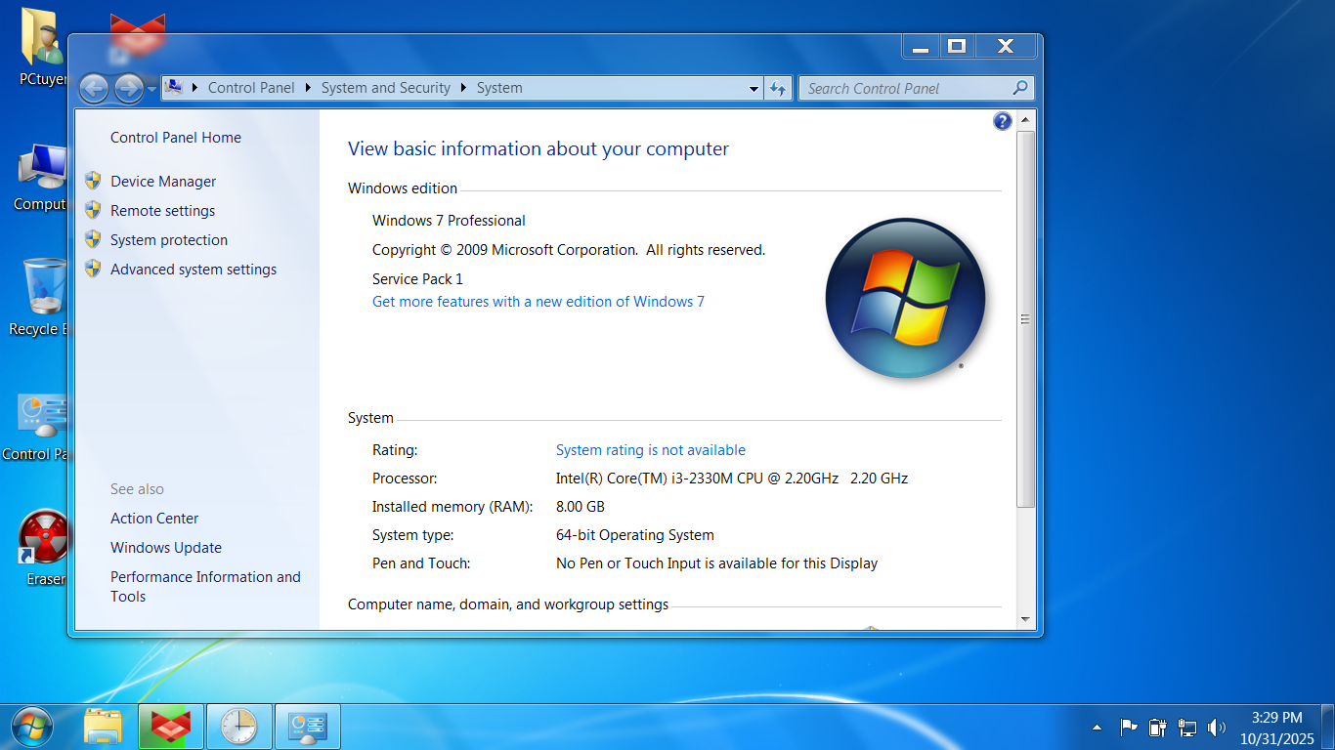Click the Action Center flag tray icon
Image resolution: width=1335 pixels, height=750 pixels.
click(1129, 728)
